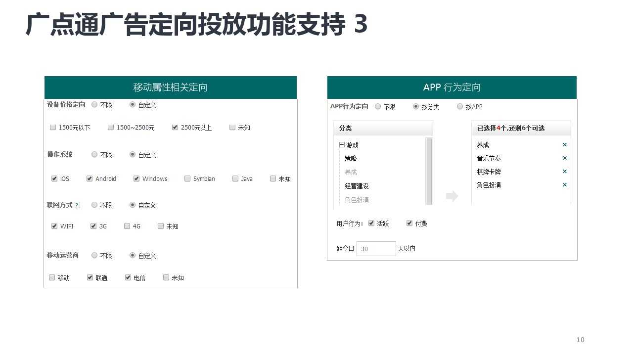Check the 移动 carrier checkbox
This screenshot has height=356, width=633.
tap(52, 277)
